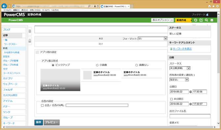Image resolution: width=221 pixels, height=130 pixels.
Task: Click the rebuild/refresh icon in the green bar
Action: 196,20
